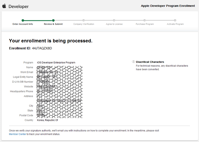Select the Review & Submit step
Viewport: 199px width, 142px height.
53,24
